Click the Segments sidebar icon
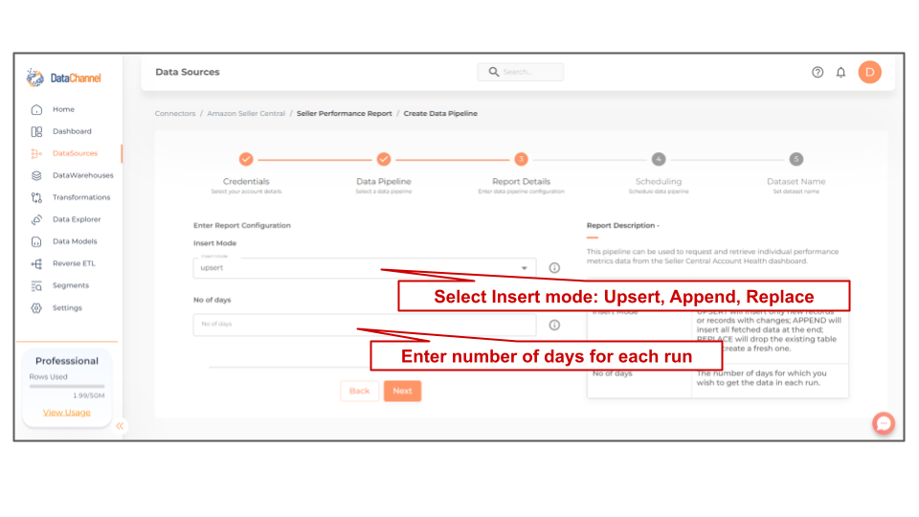919x517 pixels. (36, 286)
